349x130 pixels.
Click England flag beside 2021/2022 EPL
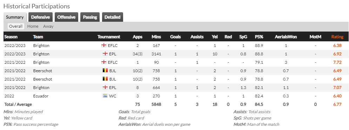[x=105, y=88]
